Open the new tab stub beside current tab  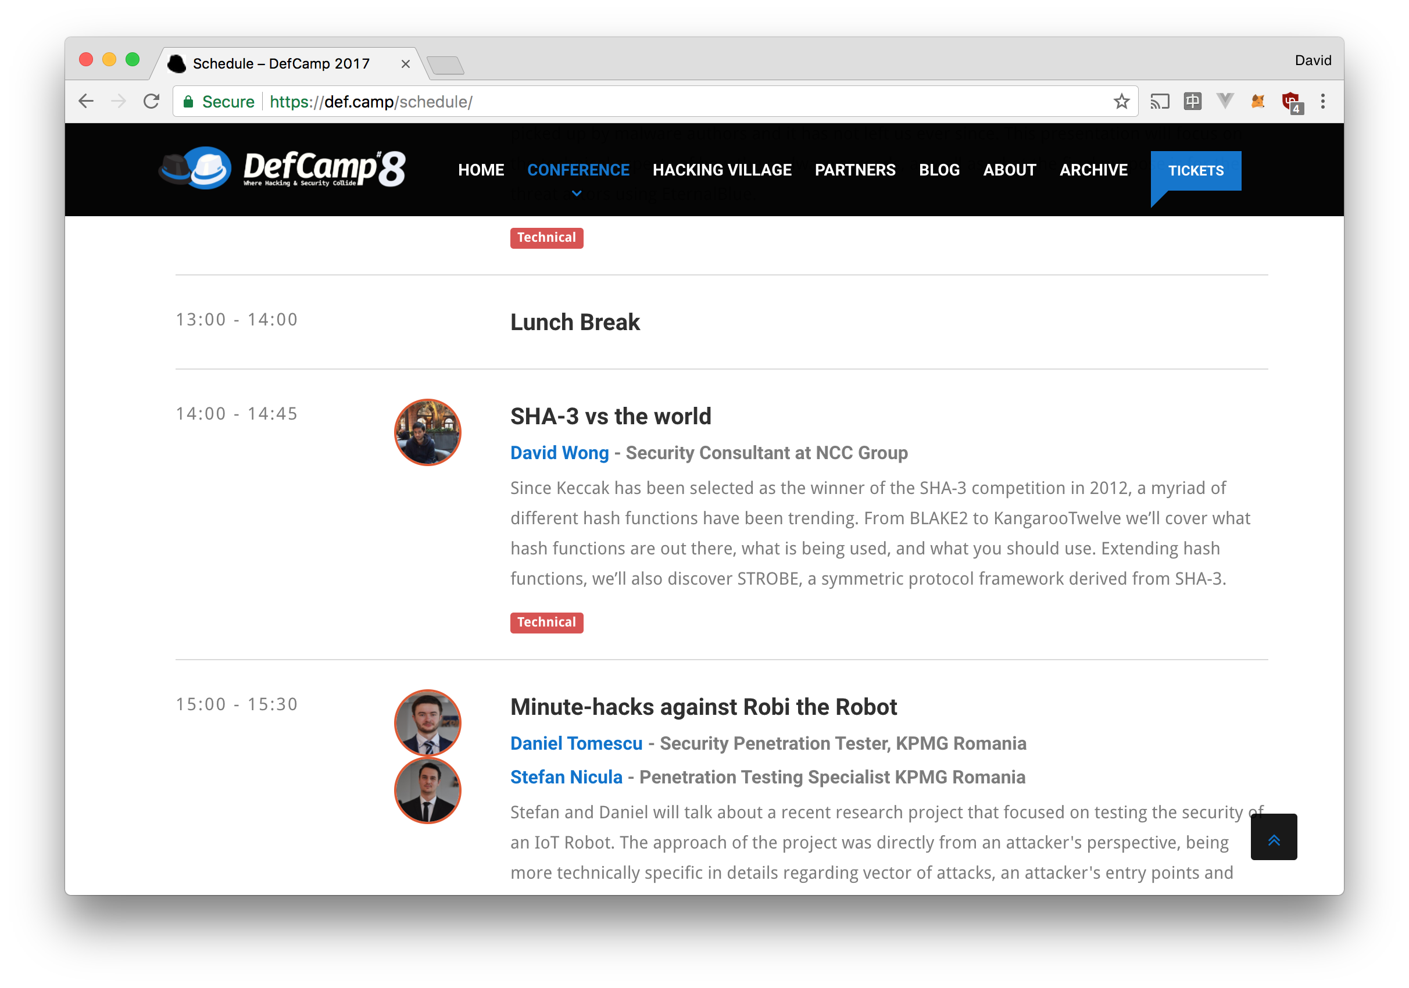pyautogui.click(x=447, y=64)
